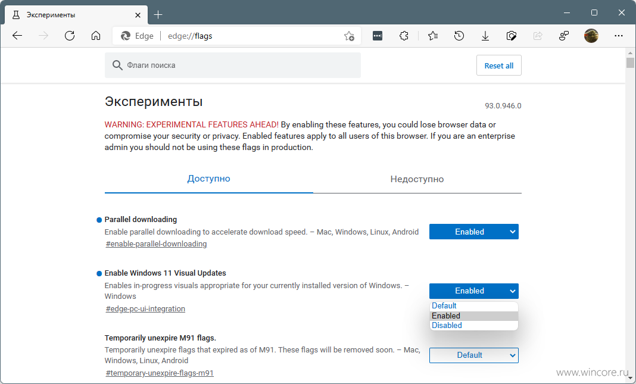Switch to the Недоступно tab

(x=417, y=179)
